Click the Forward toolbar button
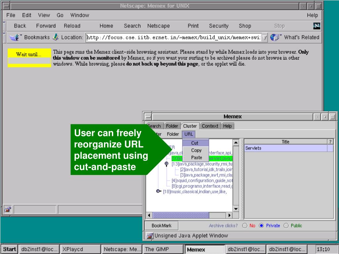Viewport: 339px width, 254px height. click(46, 26)
